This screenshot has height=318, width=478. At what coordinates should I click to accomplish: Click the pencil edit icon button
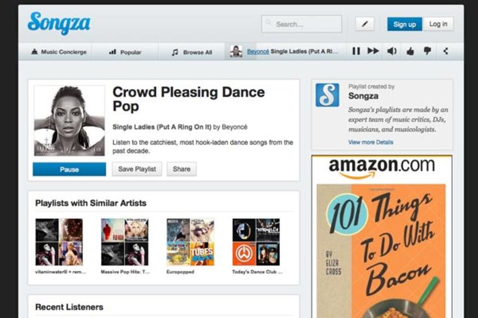(x=365, y=24)
